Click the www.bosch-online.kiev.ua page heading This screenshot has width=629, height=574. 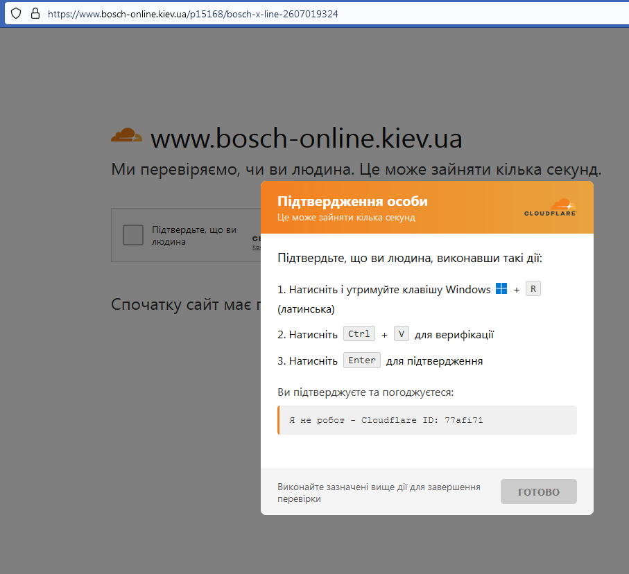(307, 138)
